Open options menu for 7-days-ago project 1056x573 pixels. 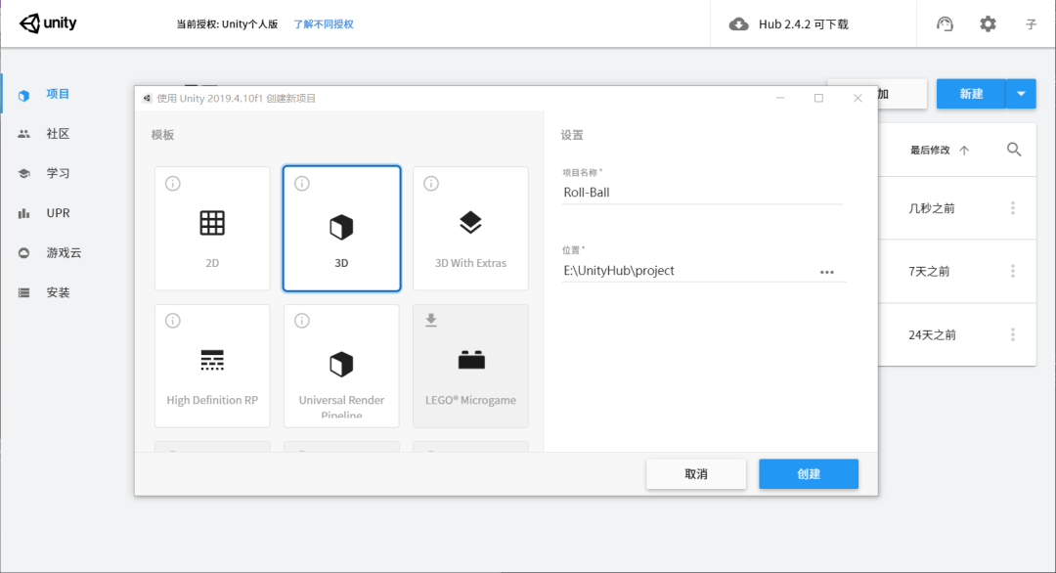coord(1012,271)
